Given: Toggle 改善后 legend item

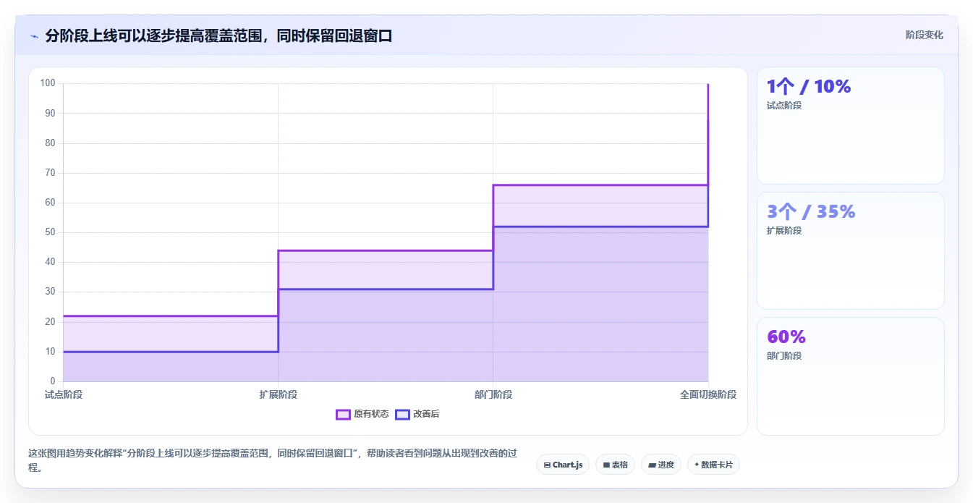Looking at the screenshot, I should pos(417,414).
